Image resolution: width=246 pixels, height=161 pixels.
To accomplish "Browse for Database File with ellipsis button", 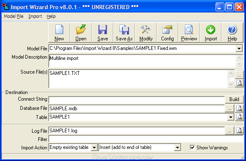I will pyautogui.click(x=229, y=108).
